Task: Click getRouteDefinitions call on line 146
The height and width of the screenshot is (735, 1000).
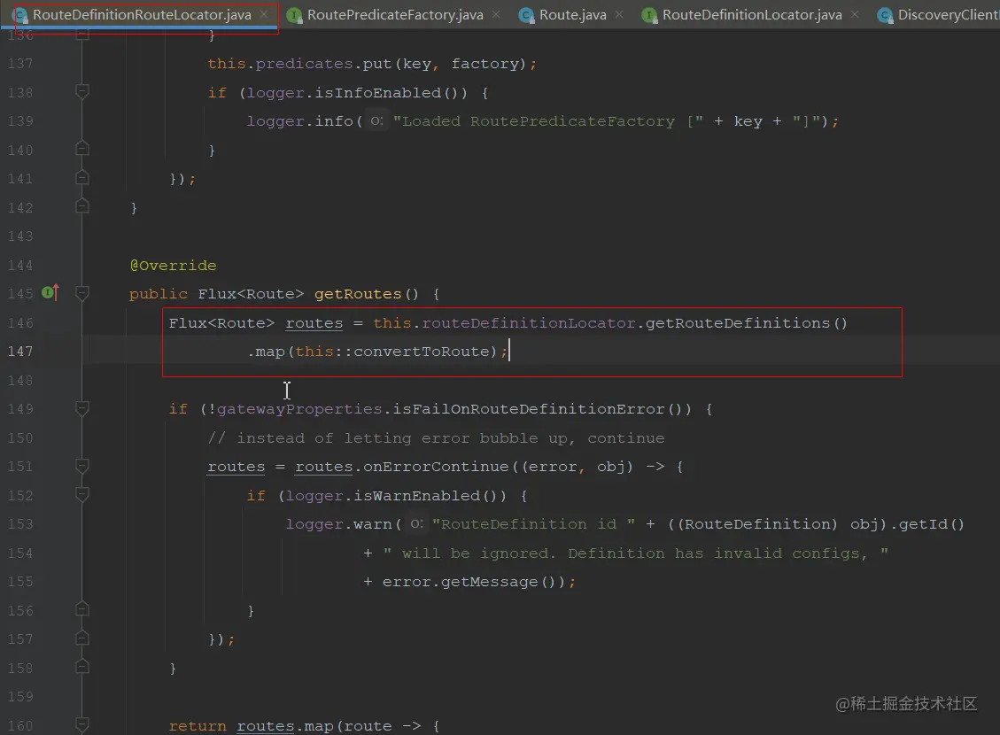Action: pos(746,322)
